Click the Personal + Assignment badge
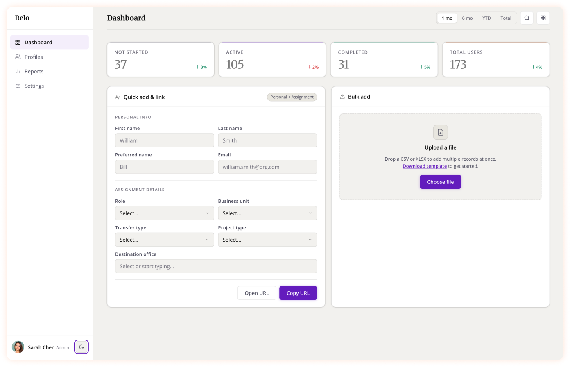570x367 pixels. point(292,97)
